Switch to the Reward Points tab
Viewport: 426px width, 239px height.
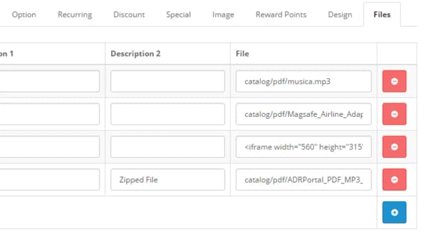click(281, 15)
